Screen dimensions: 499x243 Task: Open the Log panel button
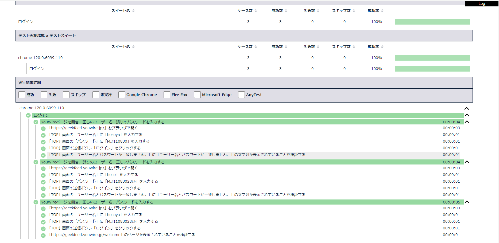[x=482, y=3]
